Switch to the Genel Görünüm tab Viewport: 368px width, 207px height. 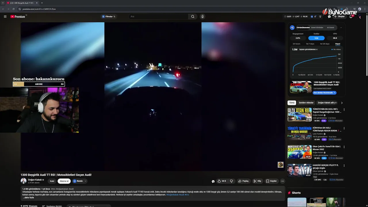pos(317,28)
